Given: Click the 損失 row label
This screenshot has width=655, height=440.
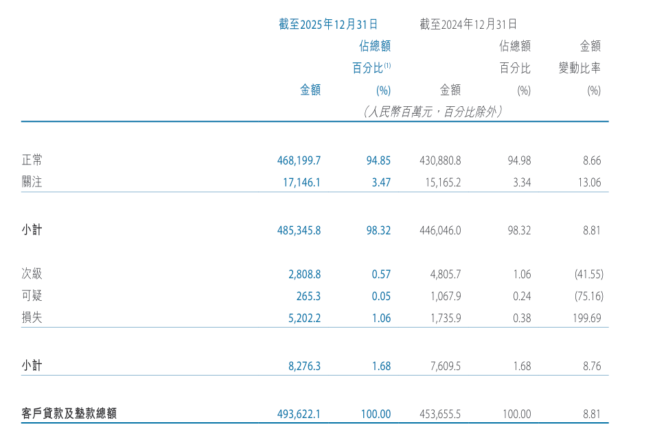Looking at the screenshot, I should (x=32, y=317).
